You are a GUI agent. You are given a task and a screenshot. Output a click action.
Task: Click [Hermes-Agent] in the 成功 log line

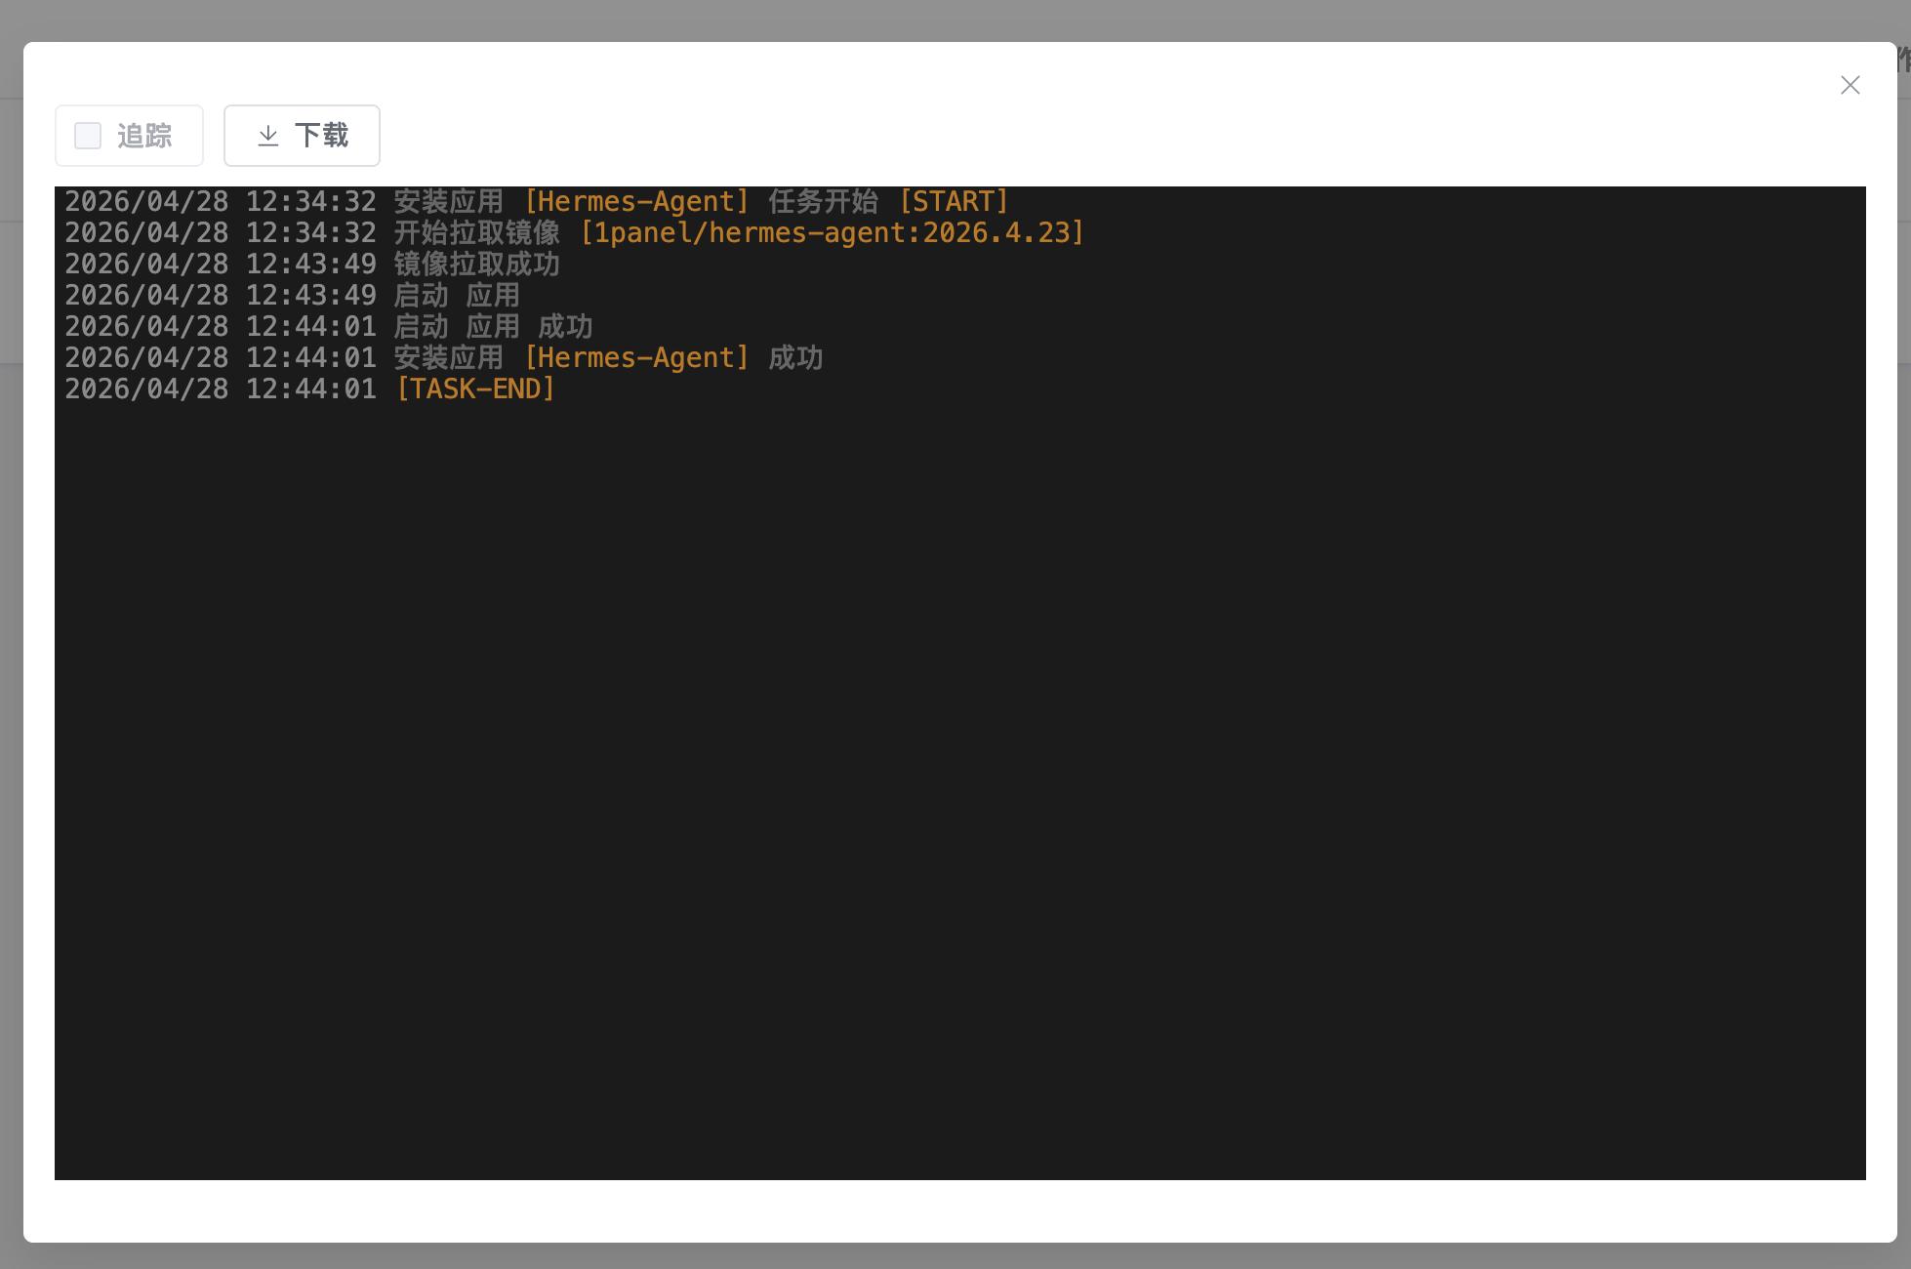(x=636, y=358)
